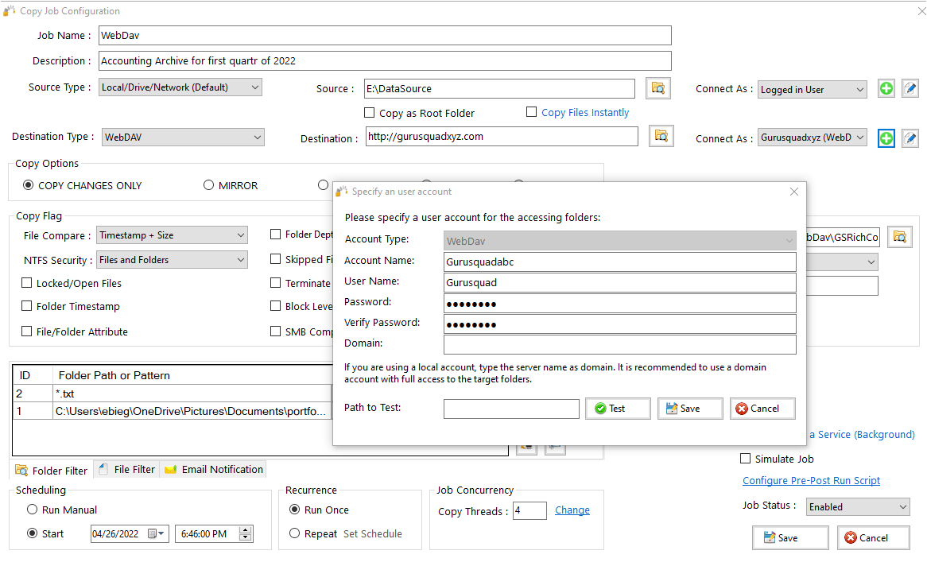Focus the Description text field
927x566 pixels.
[385, 61]
